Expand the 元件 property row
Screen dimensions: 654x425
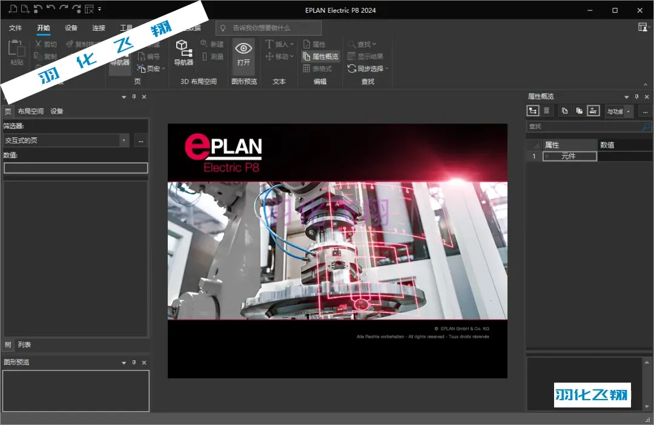(x=547, y=156)
